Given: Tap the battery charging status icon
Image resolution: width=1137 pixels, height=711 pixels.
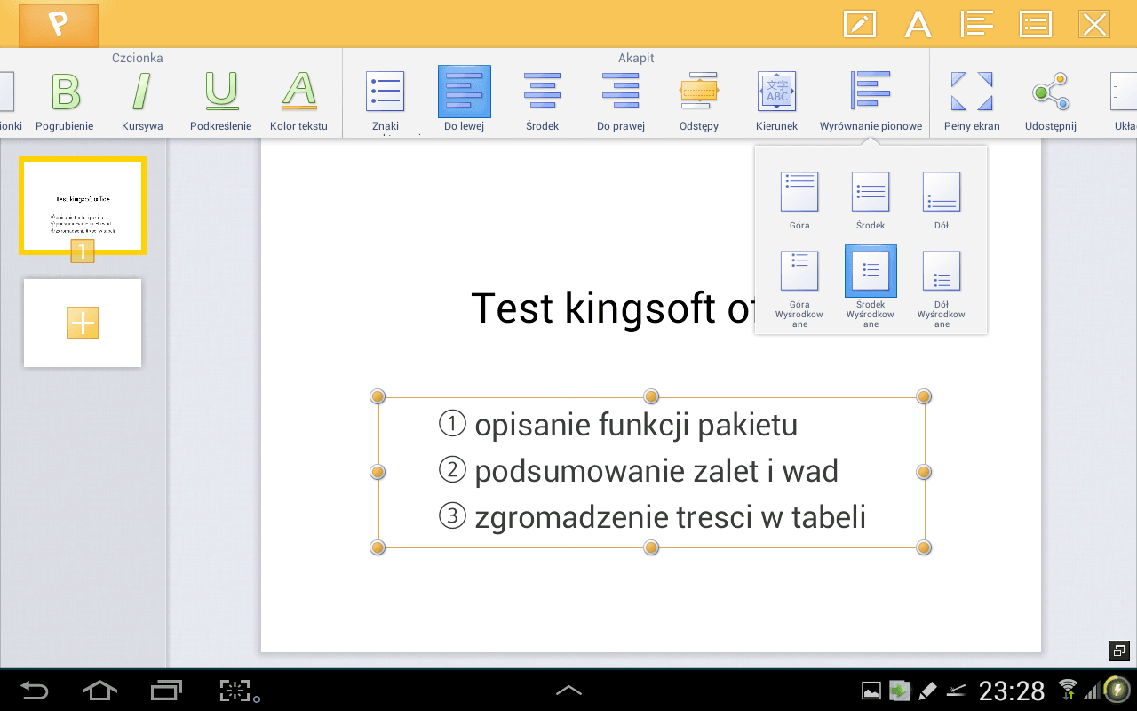Looking at the screenshot, I should pyautogui.click(x=1115, y=690).
